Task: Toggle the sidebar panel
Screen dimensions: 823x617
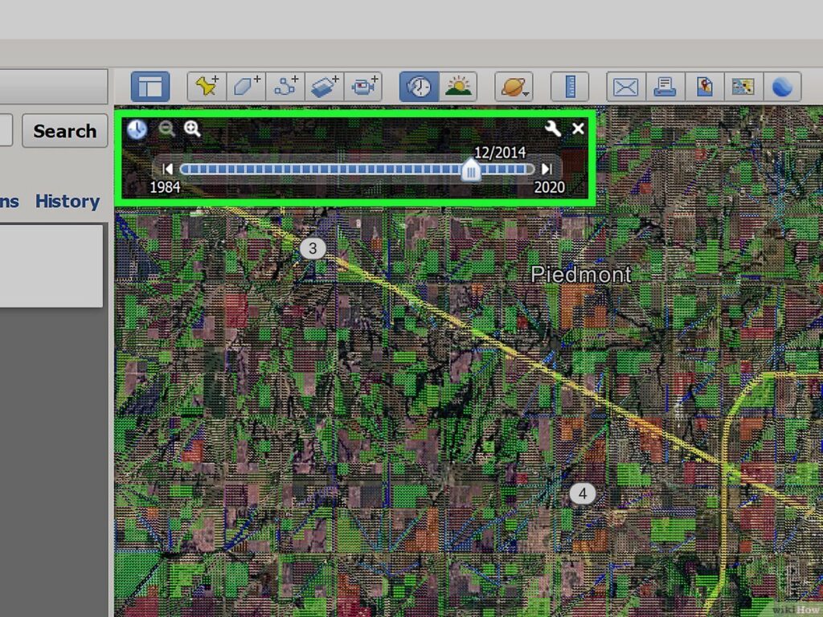Action: [x=150, y=87]
